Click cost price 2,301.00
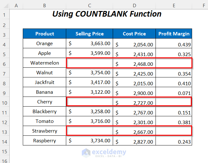The width and height of the screenshot is (208, 163). click(134, 121)
